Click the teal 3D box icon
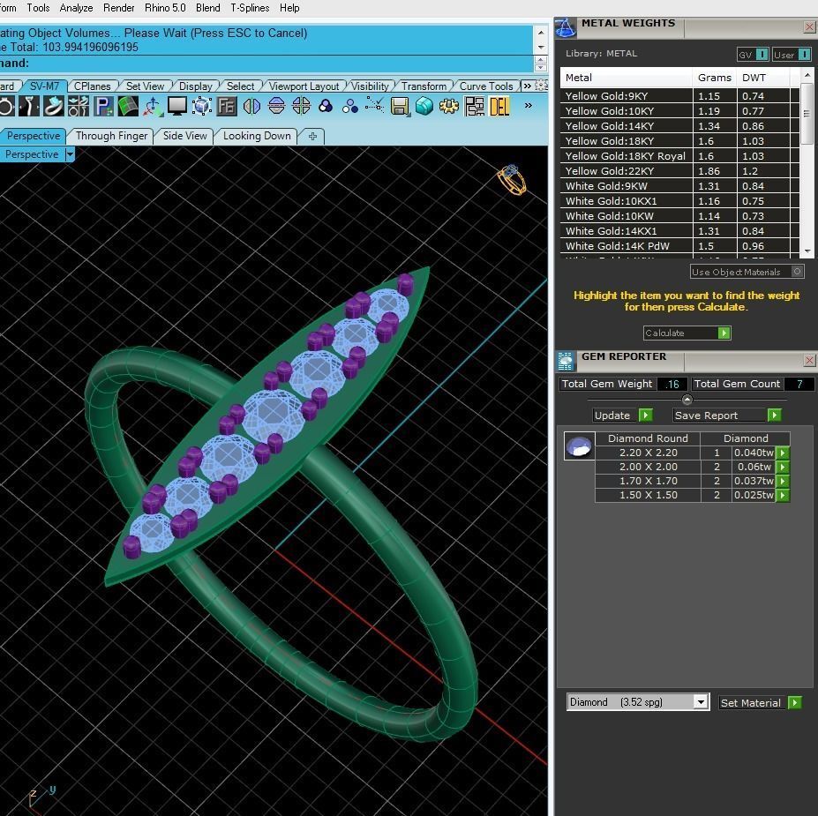This screenshot has height=816, width=818. tap(424, 107)
